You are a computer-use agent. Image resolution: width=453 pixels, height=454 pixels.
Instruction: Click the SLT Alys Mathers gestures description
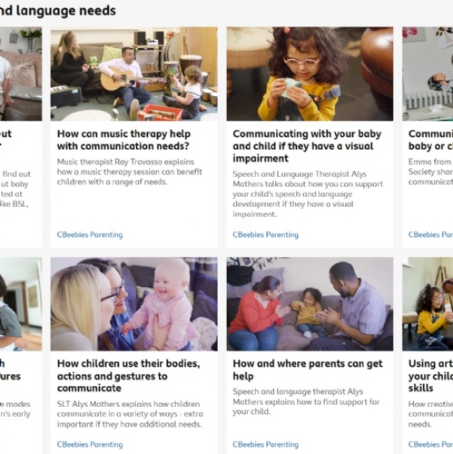(130, 414)
